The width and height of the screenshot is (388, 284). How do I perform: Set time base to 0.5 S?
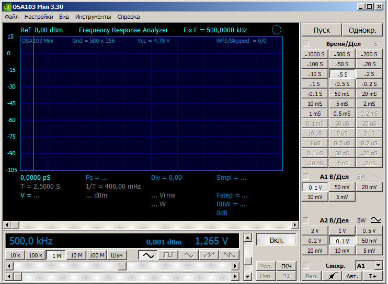(x=342, y=84)
